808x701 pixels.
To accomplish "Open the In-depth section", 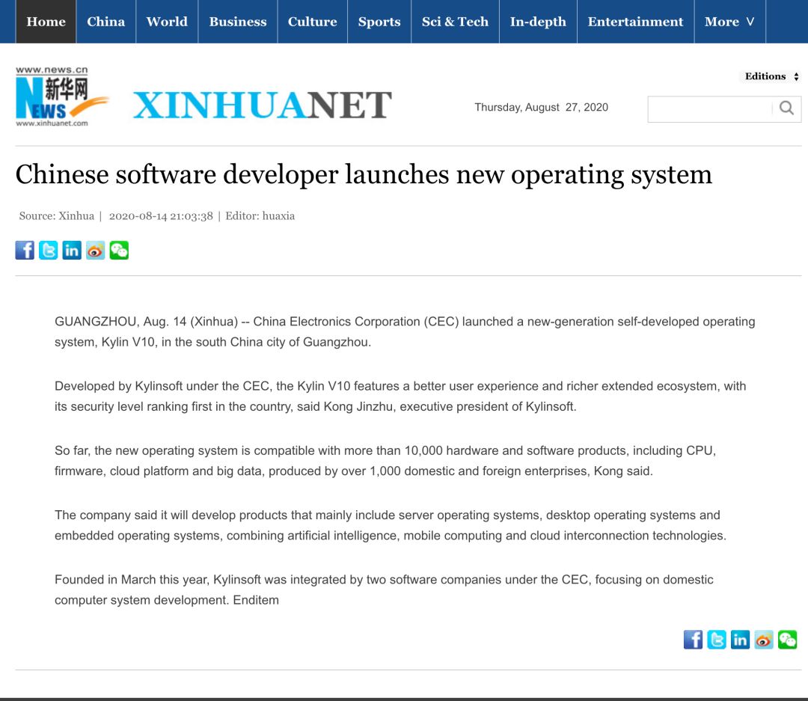I will click(538, 22).
